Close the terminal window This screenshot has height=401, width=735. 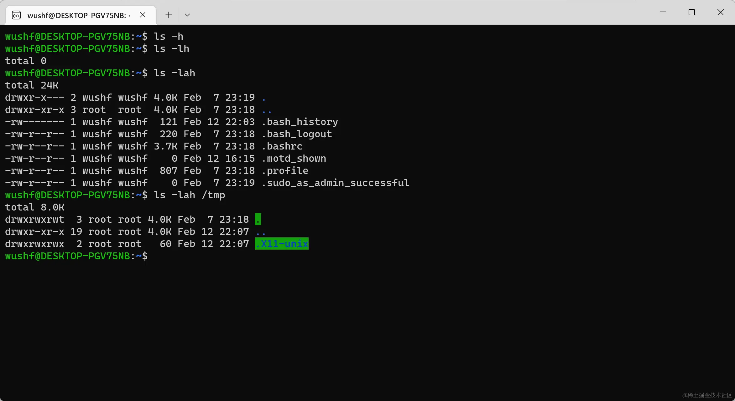pos(721,13)
